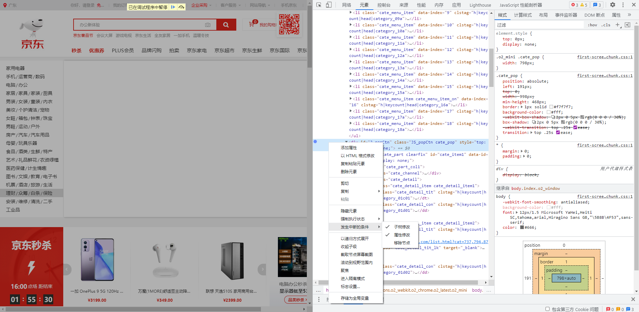Click the red magnifier search button

click(226, 25)
